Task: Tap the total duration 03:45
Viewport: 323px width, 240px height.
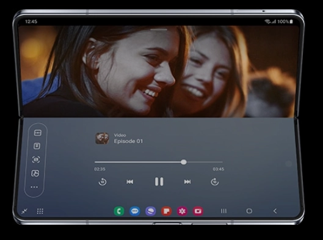Action: (x=219, y=169)
